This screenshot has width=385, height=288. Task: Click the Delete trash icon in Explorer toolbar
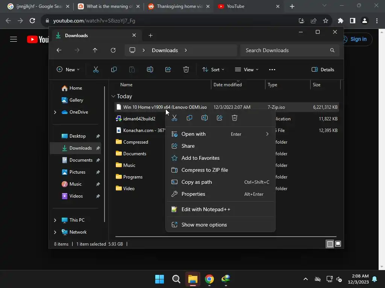point(186,70)
